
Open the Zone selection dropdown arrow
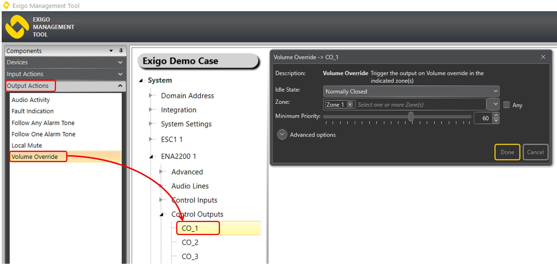click(493, 104)
